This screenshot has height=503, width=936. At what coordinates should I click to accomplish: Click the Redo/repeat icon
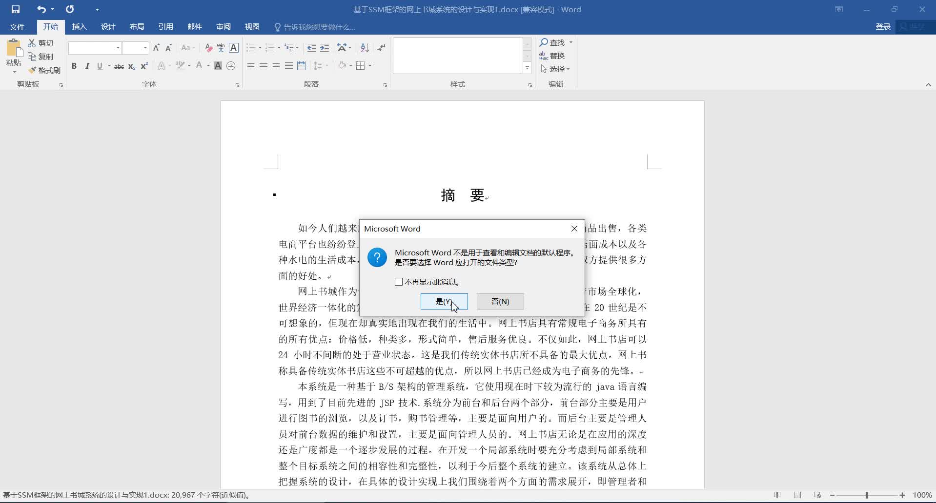pyautogui.click(x=70, y=9)
